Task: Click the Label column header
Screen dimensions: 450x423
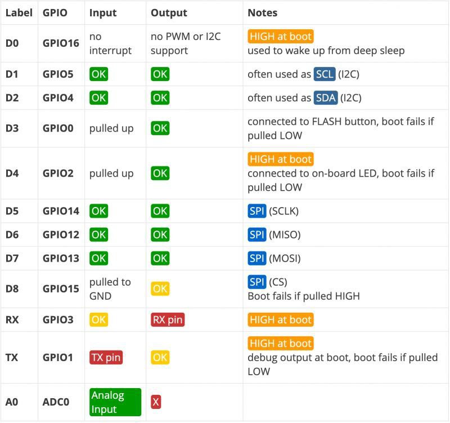Action: 19,12
